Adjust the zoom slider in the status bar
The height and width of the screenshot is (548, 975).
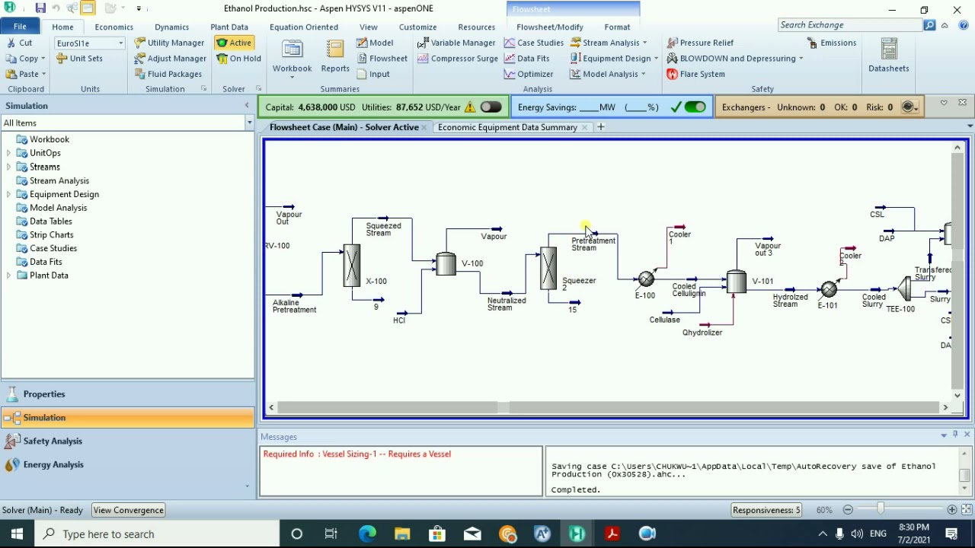coord(881,509)
